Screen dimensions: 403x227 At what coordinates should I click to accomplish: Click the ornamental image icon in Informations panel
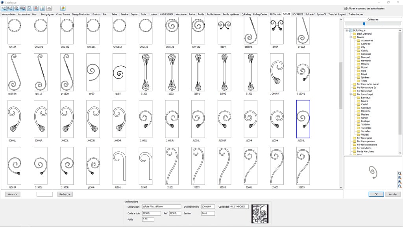260,214
